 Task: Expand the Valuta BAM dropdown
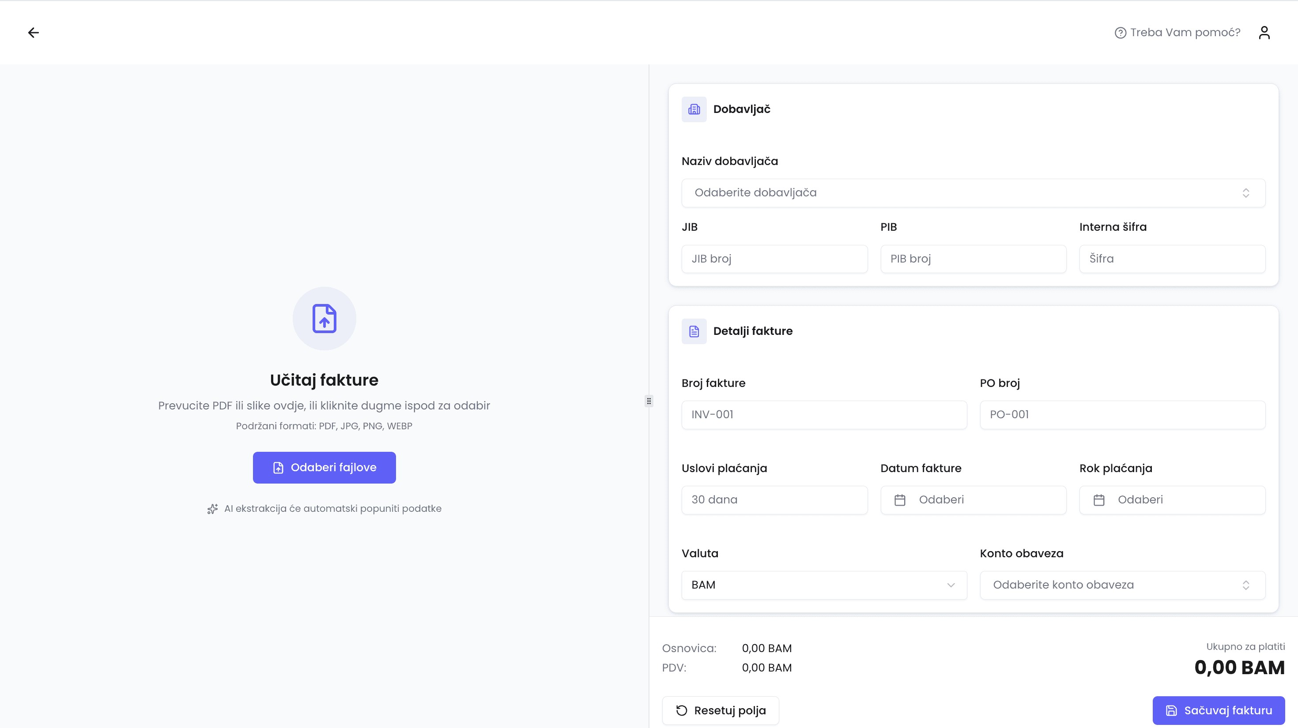click(823, 585)
